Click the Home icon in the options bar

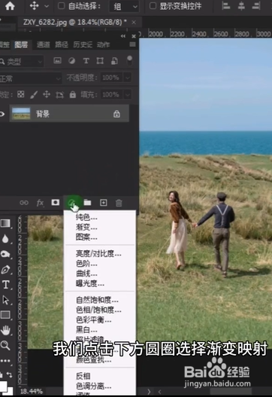point(10,5)
